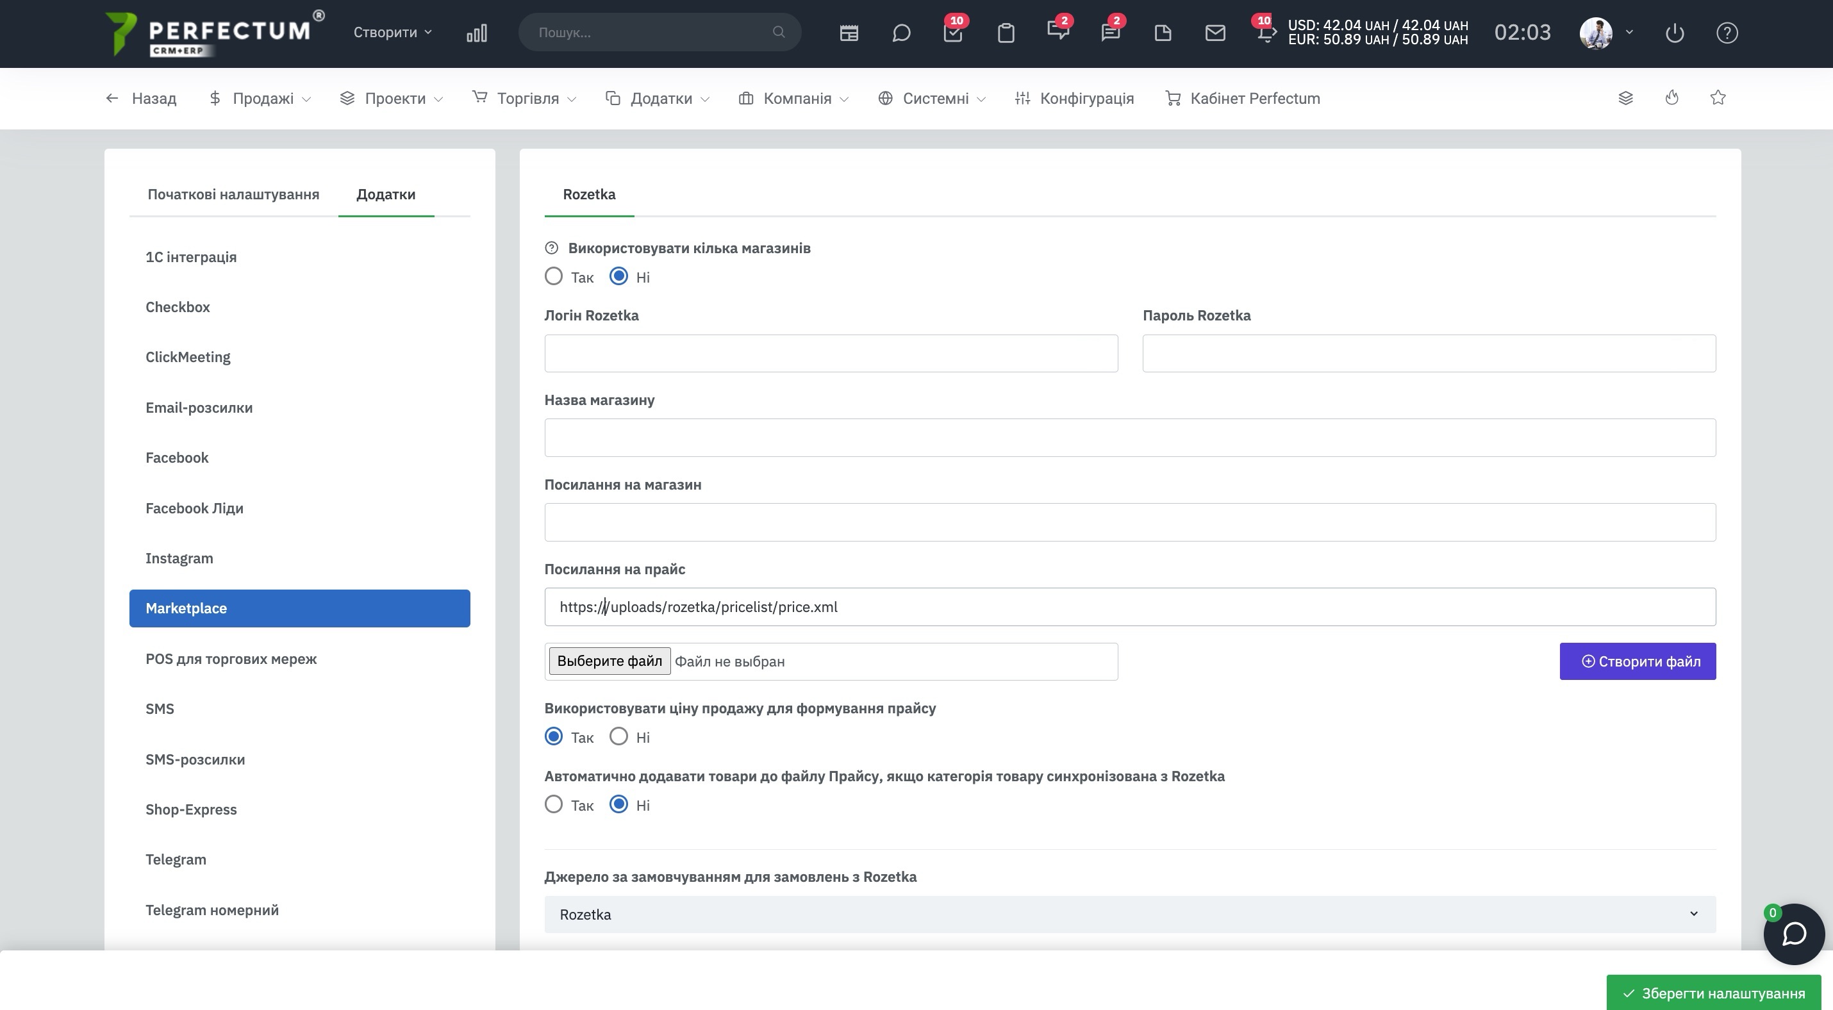Open 'POS для торгових мереж' settings

coord(299,659)
